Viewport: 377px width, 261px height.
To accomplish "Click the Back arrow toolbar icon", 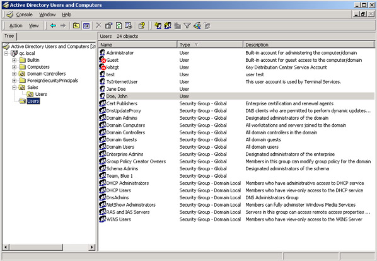I will click(x=53, y=25).
